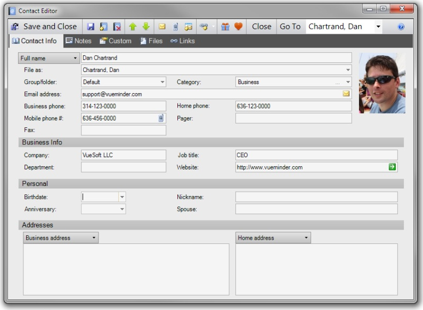The width and height of the screenshot is (423, 310).
Task: Go to next contact with green down arrow
Action: 145,27
